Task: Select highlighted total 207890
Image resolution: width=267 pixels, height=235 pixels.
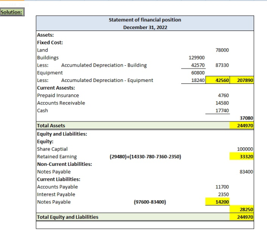Action: (x=242, y=80)
